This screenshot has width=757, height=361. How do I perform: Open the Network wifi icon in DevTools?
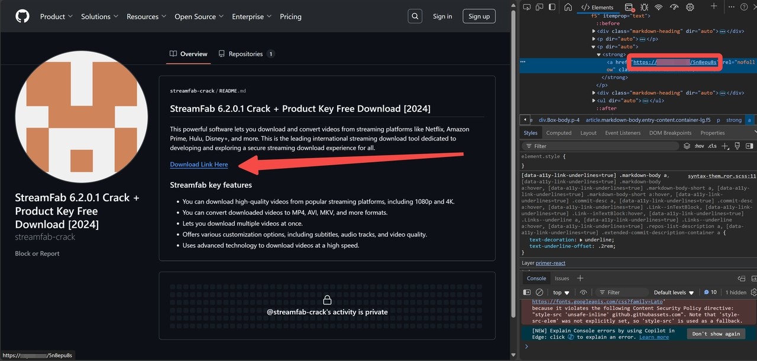(x=659, y=7)
